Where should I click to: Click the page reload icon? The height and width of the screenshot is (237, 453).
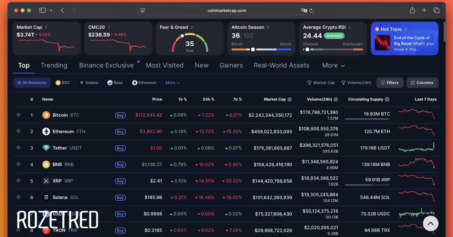(311, 11)
